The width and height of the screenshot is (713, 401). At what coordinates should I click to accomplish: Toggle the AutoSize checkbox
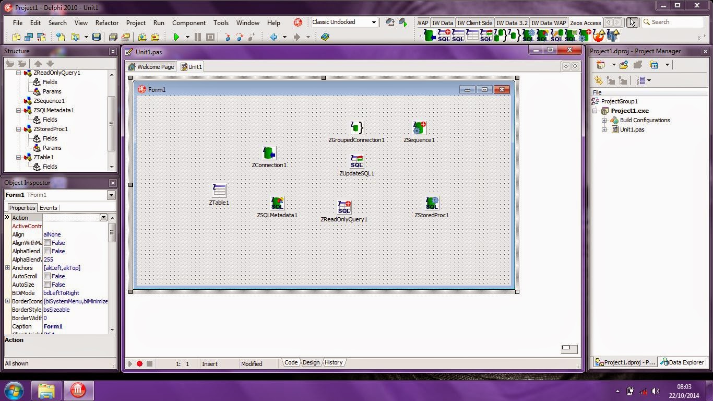coord(47,285)
